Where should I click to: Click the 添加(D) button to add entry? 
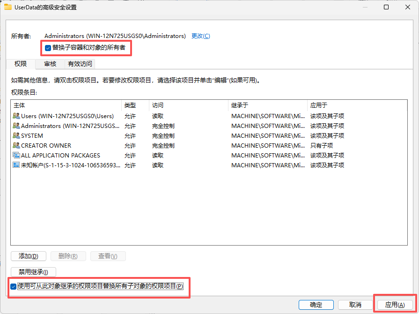click(28, 256)
